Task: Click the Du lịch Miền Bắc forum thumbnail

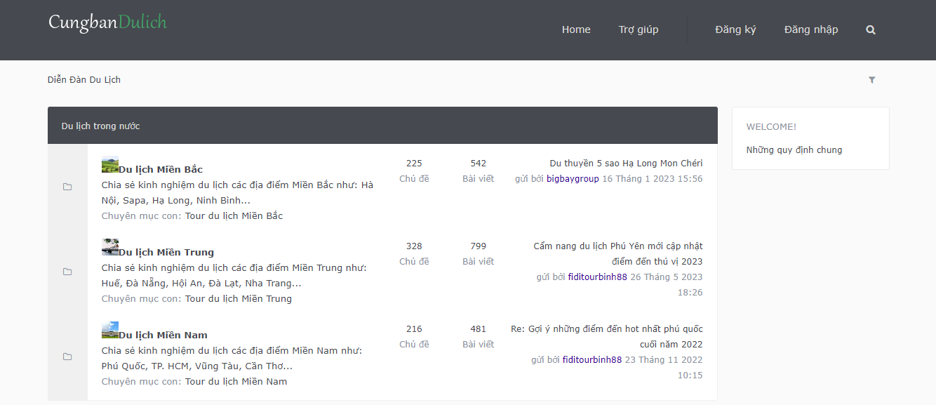Action: [110, 165]
